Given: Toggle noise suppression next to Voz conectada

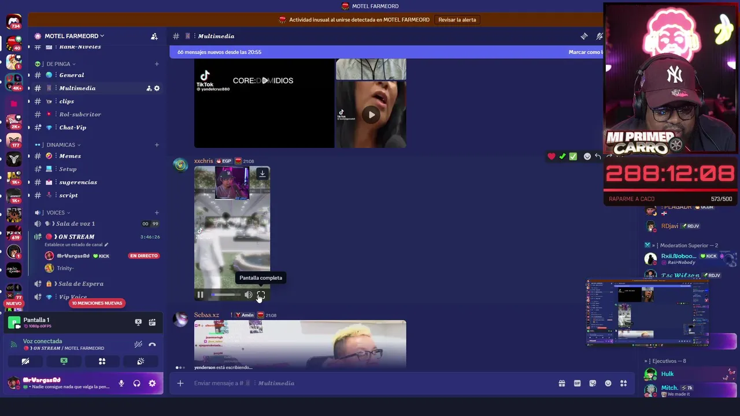Looking at the screenshot, I should pos(138,344).
